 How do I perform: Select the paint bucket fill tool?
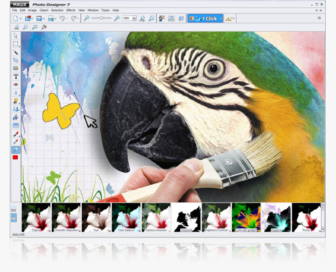(x=16, y=117)
